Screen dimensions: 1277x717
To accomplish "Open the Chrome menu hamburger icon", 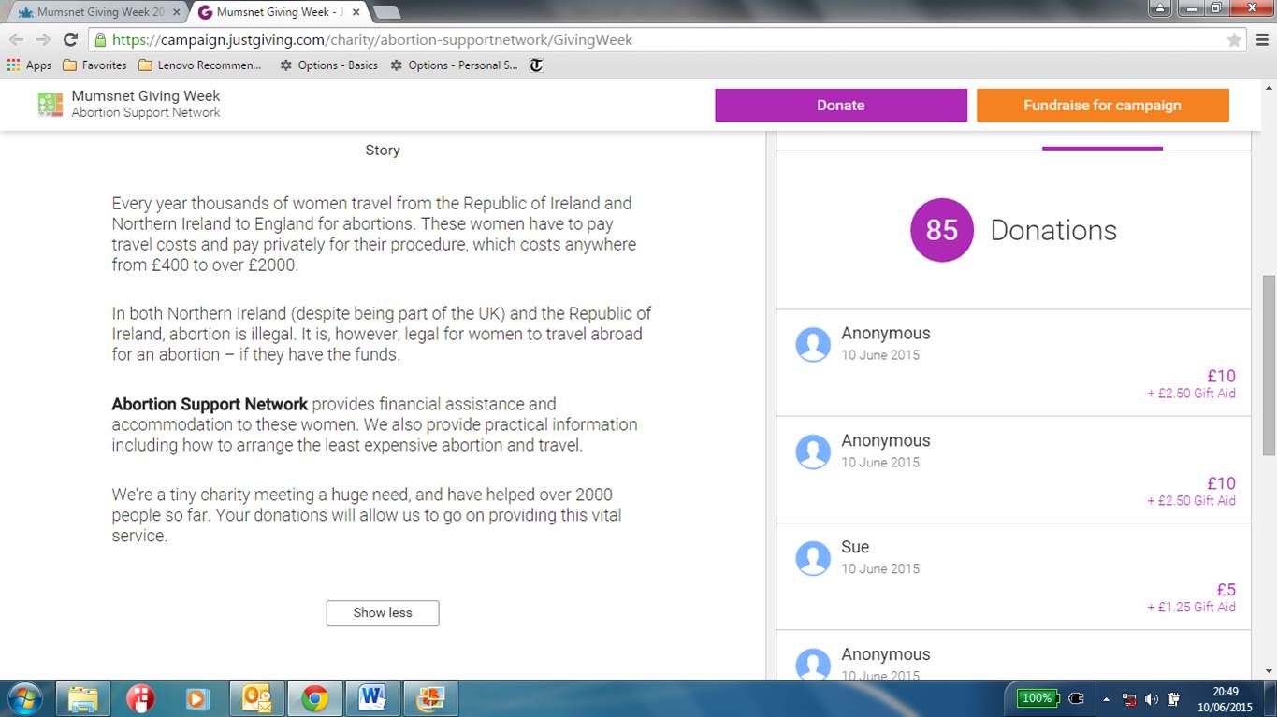I will [1261, 40].
